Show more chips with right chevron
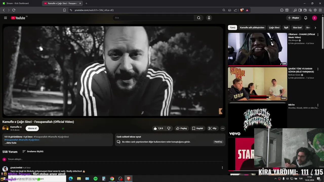Image resolution: width=324 pixels, height=182 pixels. (315, 28)
